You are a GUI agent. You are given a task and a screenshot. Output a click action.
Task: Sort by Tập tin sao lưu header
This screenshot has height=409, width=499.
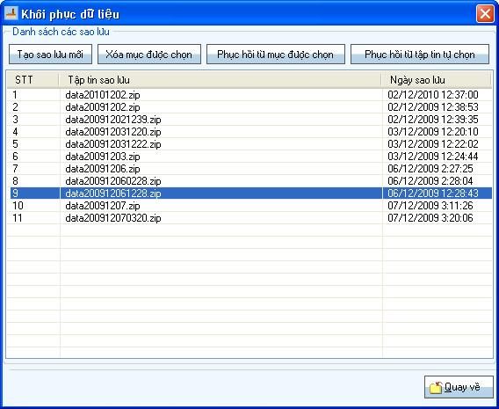[220, 80]
